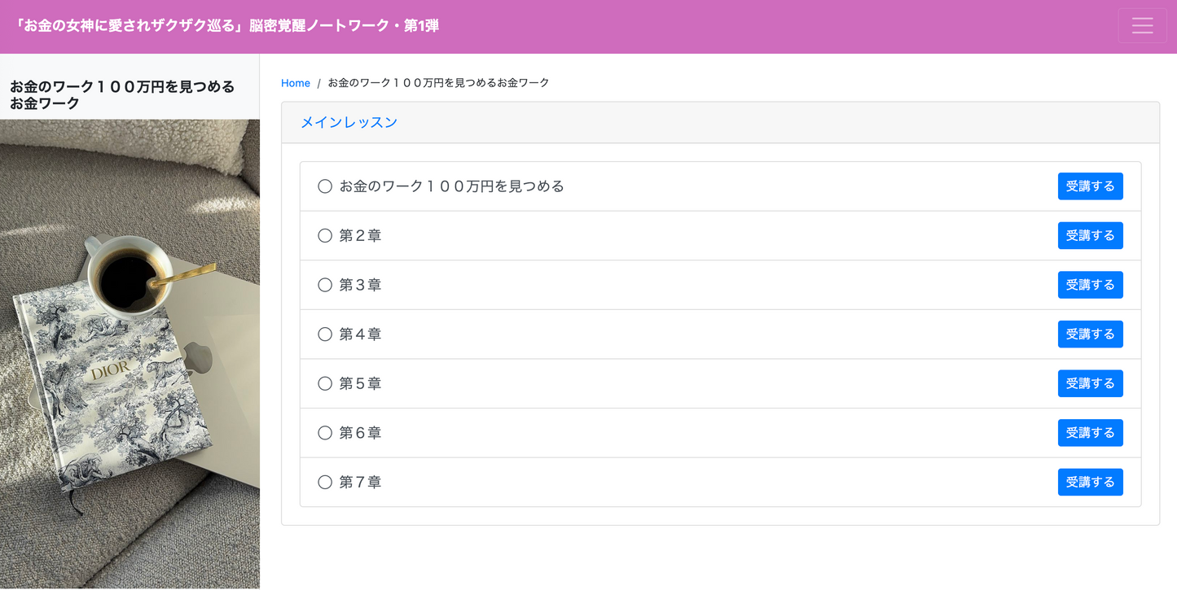Click the Home breadcrumb link
Screen dimensions: 1177x590
tap(295, 83)
